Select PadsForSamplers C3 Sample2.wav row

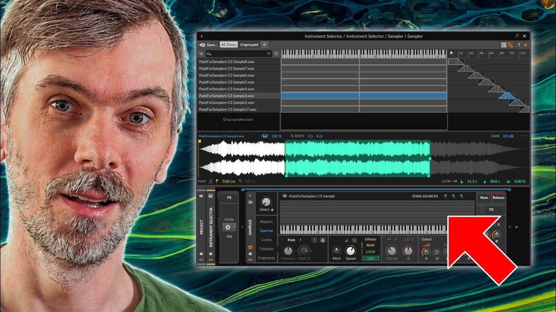[238, 103]
